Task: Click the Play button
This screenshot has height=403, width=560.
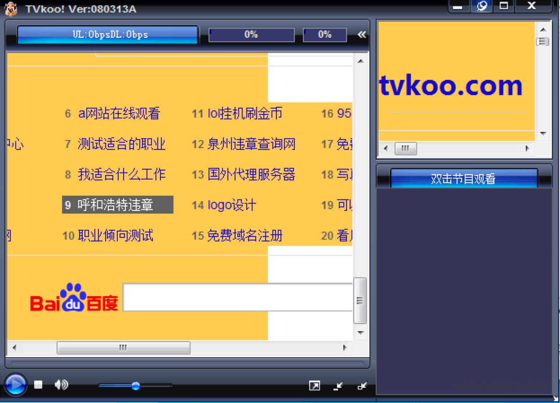Action: [x=15, y=385]
